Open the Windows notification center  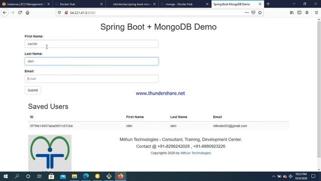[313, 176]
